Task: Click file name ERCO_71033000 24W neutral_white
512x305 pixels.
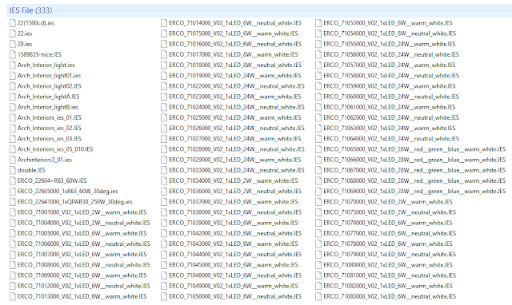Action: (x=237, y=170)
